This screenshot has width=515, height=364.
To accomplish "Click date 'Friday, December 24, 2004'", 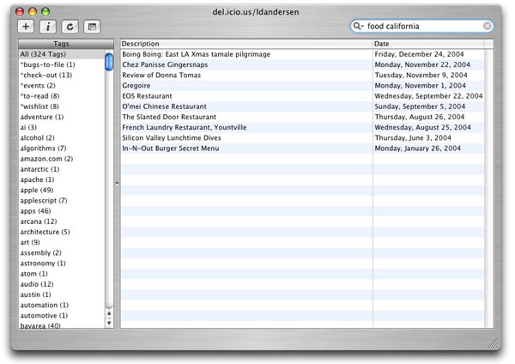I will (419, 54).
